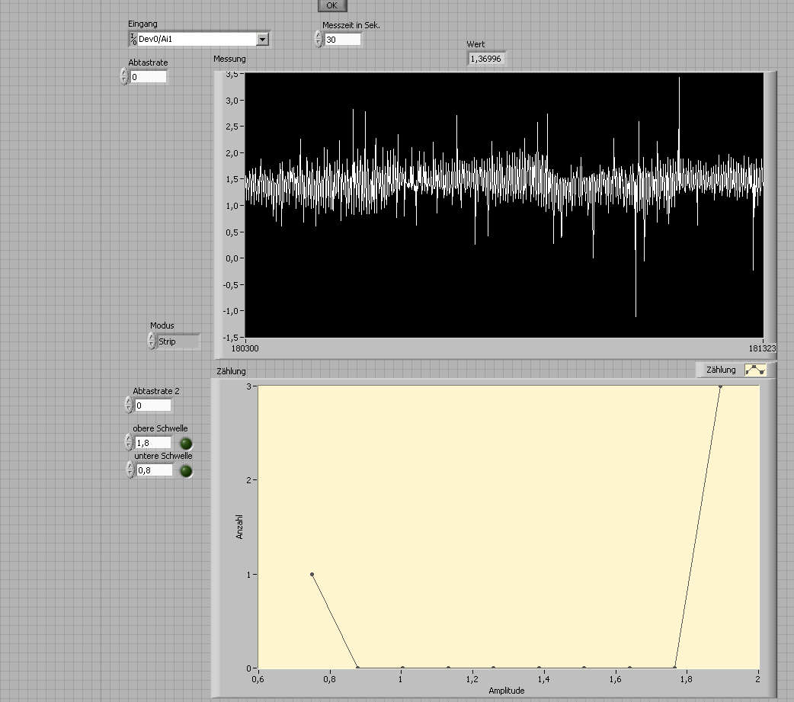This screenshot has height=702, width=794.
Task: Click the Messung chart x-axis end value 181323
Action: tap(762, 348)
